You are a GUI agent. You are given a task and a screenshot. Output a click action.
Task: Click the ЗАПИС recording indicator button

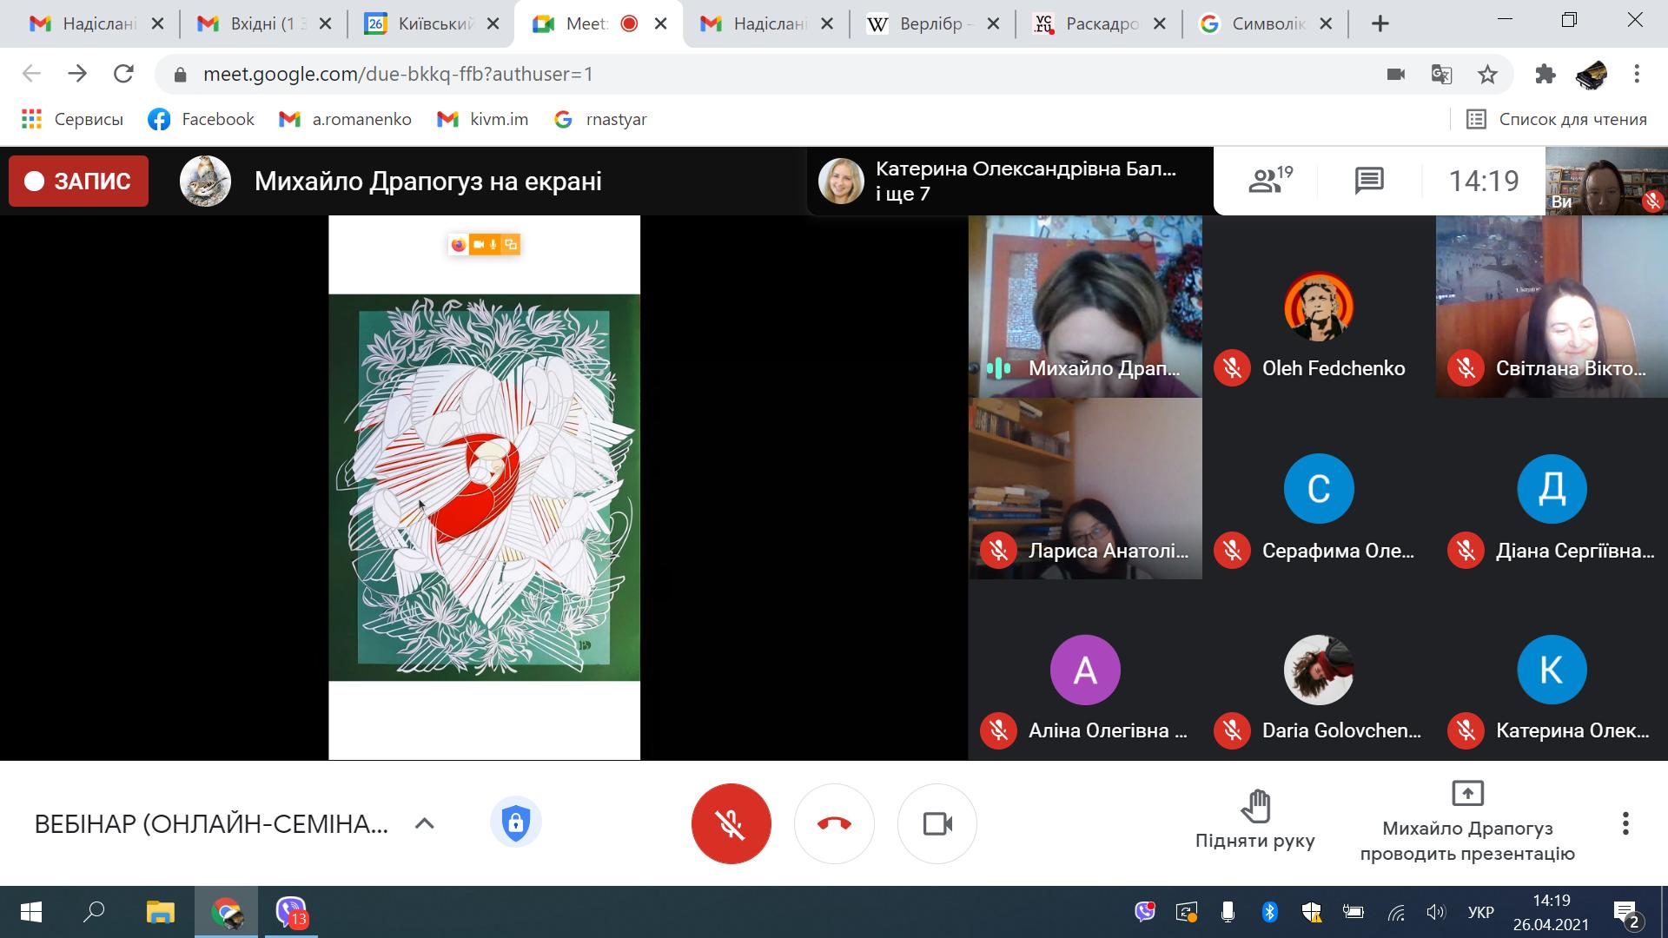pos(79,181)
